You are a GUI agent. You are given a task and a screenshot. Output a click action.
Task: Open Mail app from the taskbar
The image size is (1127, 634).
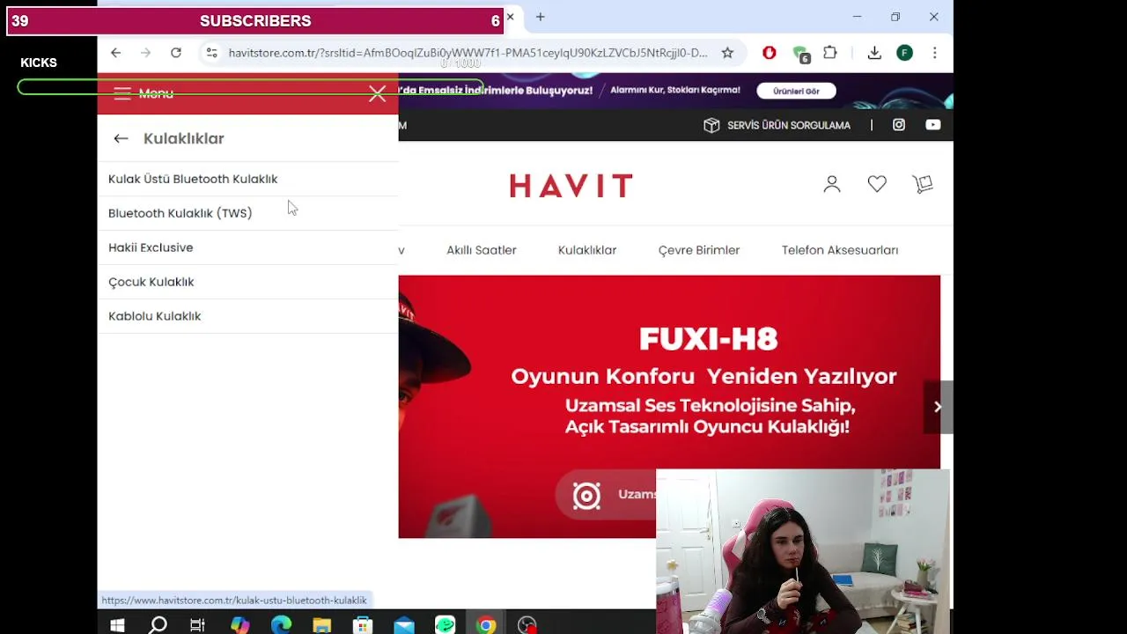point(404,625)
